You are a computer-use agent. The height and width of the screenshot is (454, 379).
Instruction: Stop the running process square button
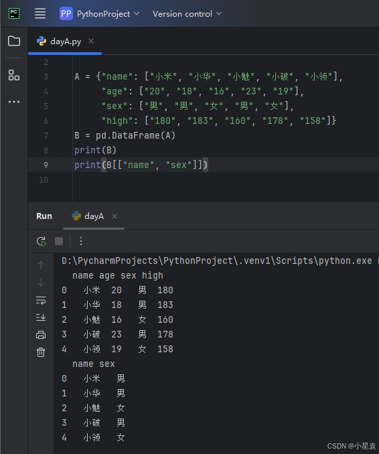(x=59, y=241)
